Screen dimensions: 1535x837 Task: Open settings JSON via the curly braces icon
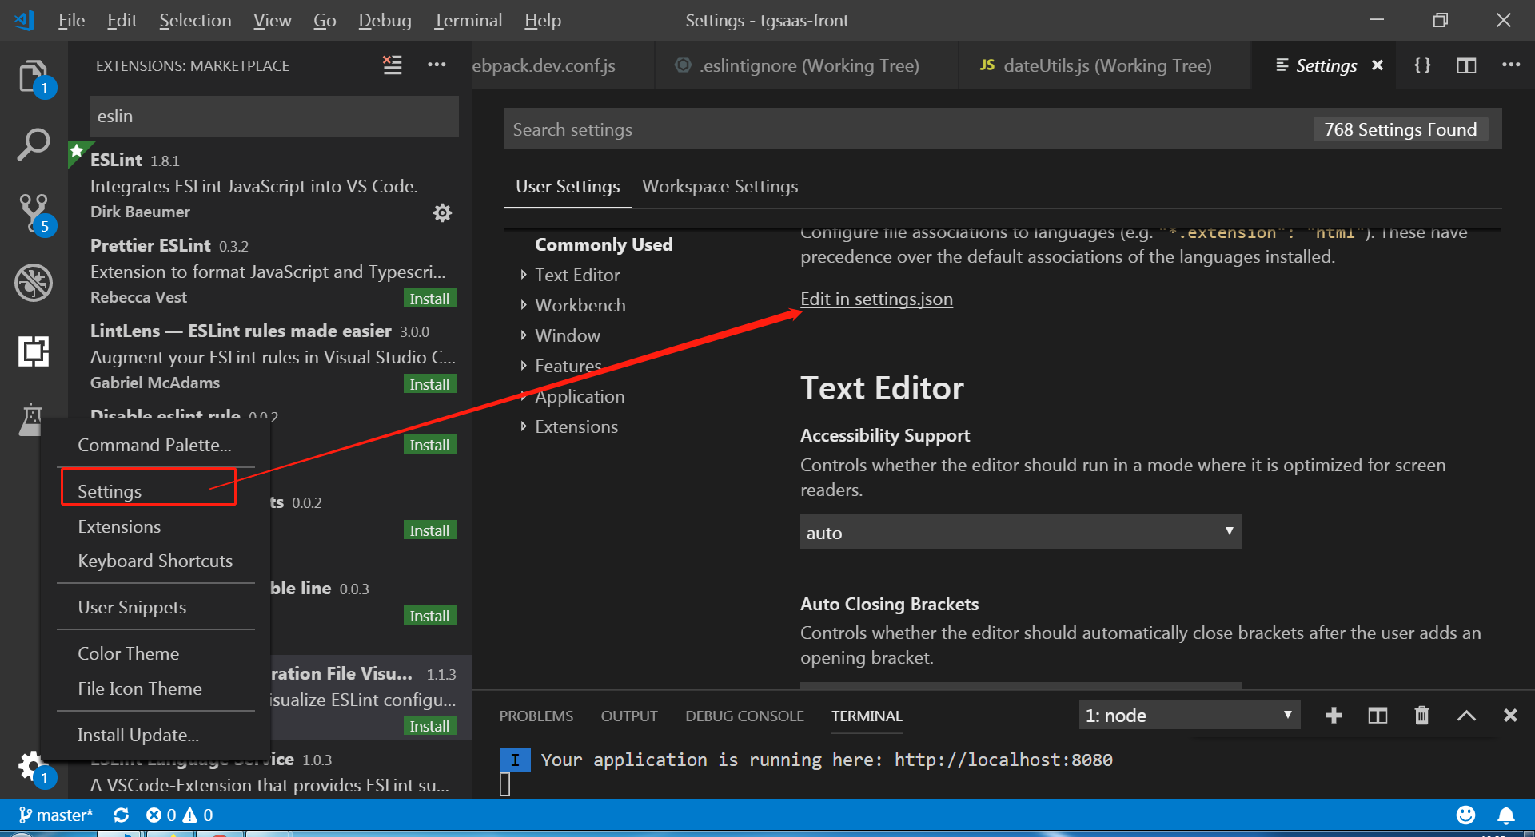pyautogui.click(x=1422, y=65)
